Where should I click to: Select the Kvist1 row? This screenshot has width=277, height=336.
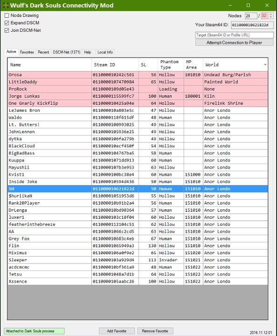pos(138,174)
